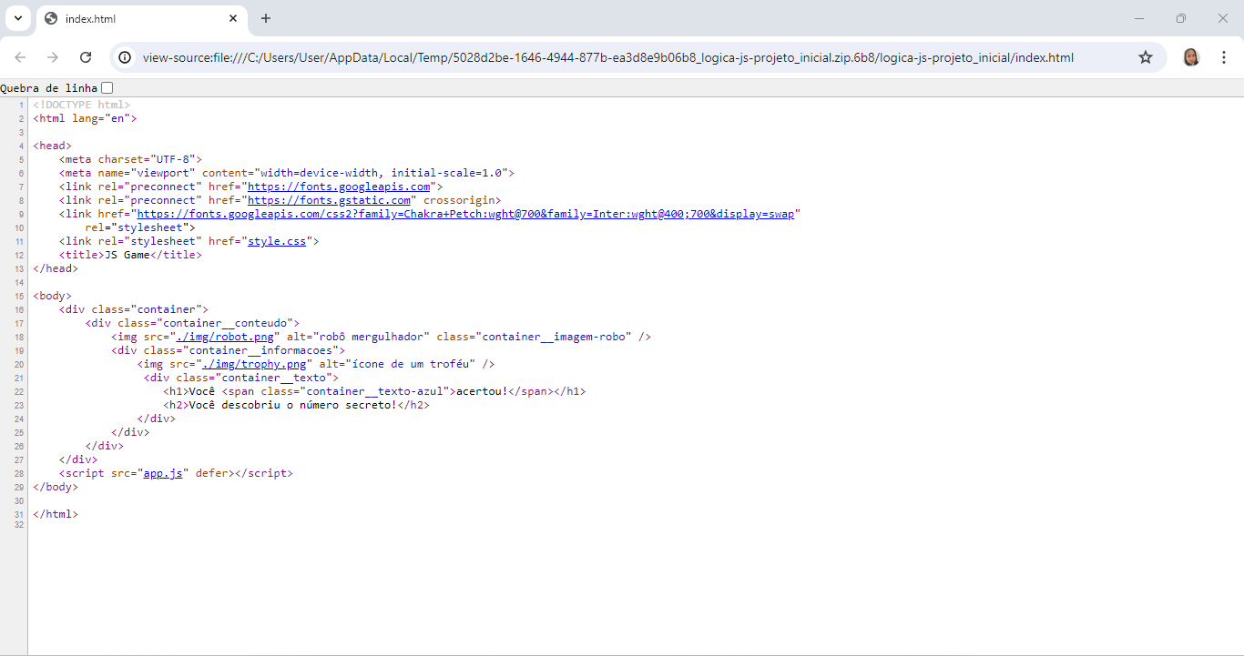Click the closing head tag
The image size is (1244, 656).
click(56, 268)
